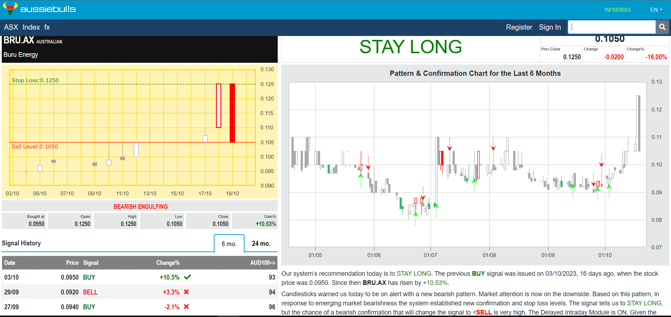Follow the Register link

[519, 27]
